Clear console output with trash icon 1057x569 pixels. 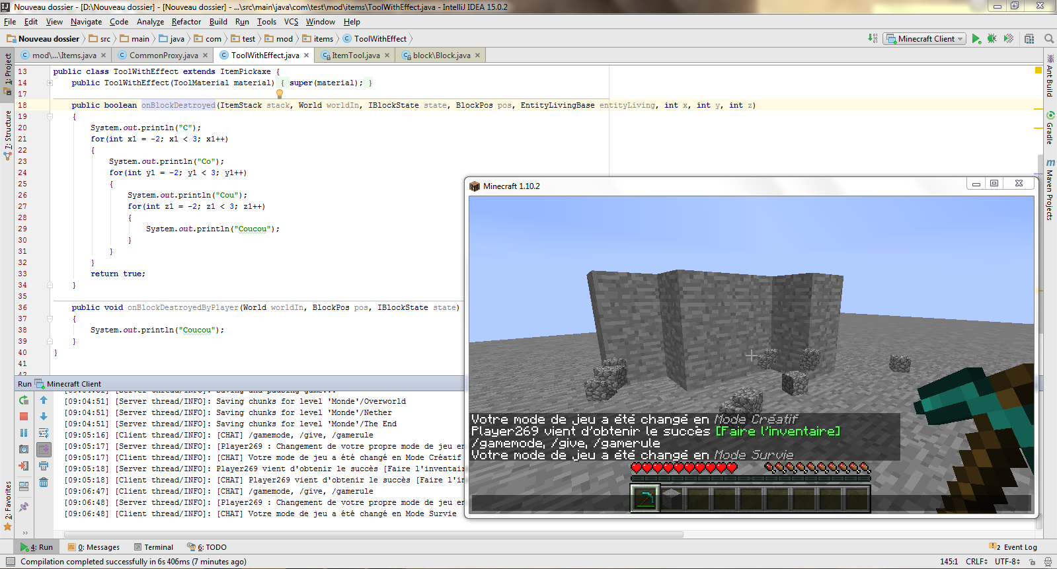click(44, 482)
